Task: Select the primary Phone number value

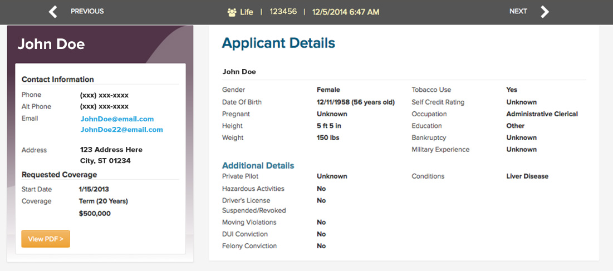Action: click(x=104, y=95)
